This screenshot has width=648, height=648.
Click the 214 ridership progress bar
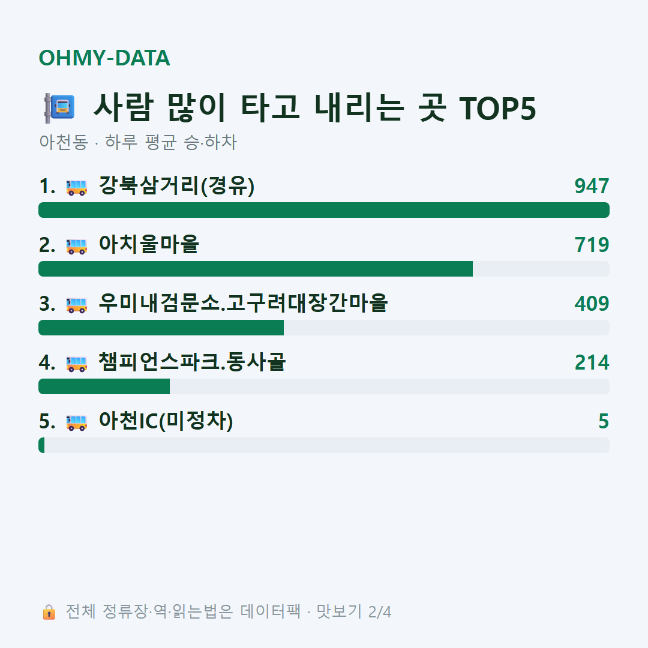(324, 386)
